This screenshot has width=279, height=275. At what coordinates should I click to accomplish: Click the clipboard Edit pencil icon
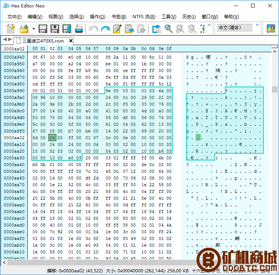pos(117,29)
